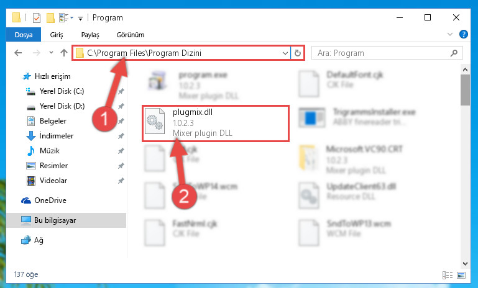Click the Properties checkmark icon in title bar
The width and height of the screenshot is (478, 288).
click(x=36, y=18)
